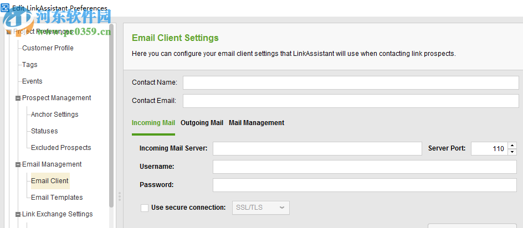Select Prospect Management in the tree
Image resolution: width=523 pixels, height=228 pixels.
(x=57, y=98)
